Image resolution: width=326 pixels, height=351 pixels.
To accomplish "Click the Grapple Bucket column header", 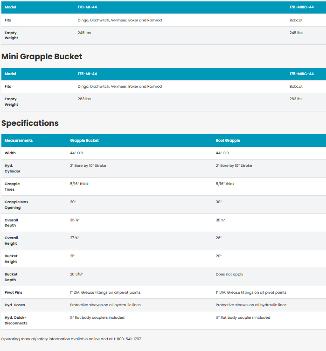I will click(84, 140).
